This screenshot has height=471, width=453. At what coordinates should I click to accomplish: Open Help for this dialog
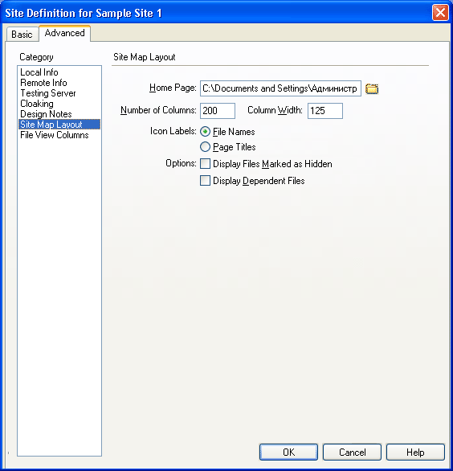tap(415, 452)
